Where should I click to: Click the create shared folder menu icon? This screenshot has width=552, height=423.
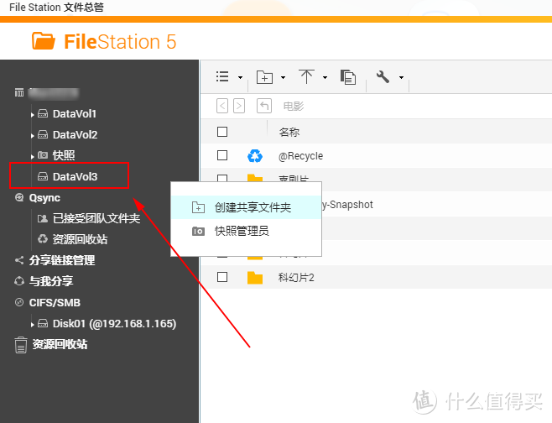click(198, 207)
